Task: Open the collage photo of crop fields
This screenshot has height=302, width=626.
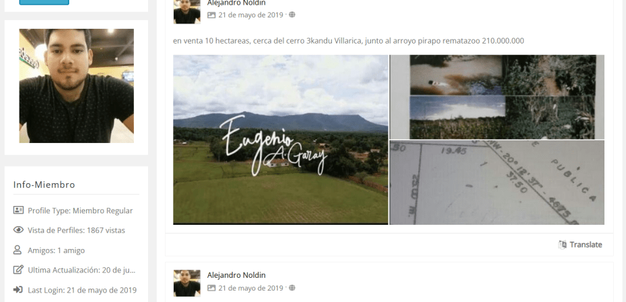Action: pos(497,97)
